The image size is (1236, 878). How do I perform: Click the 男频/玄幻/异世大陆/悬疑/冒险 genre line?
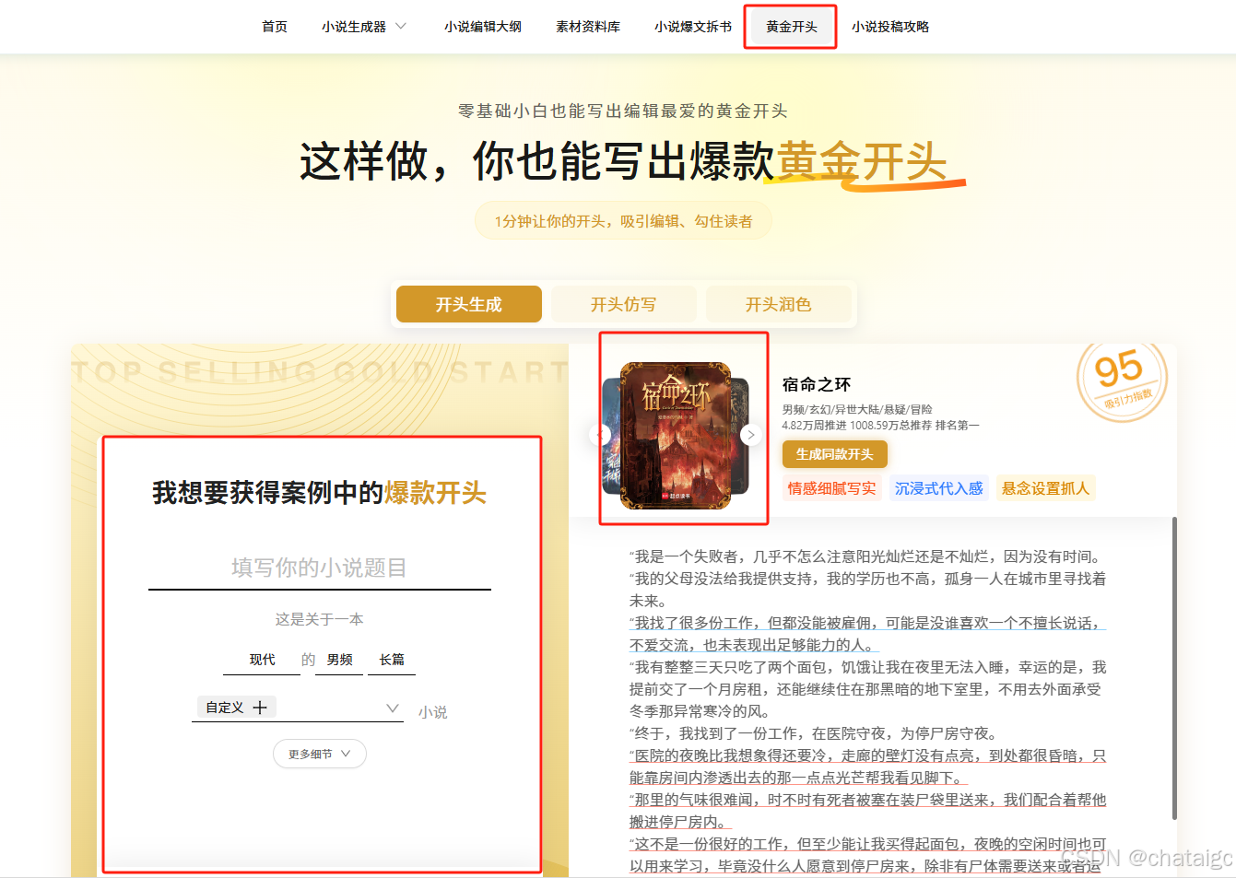coord(857,409)
